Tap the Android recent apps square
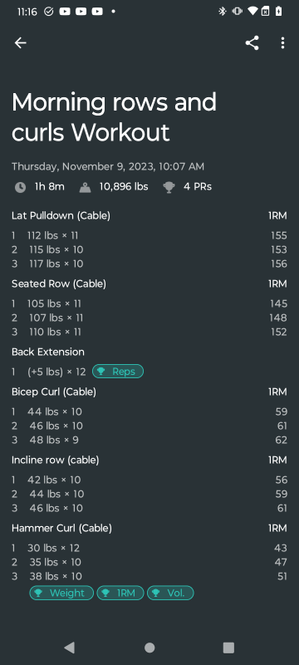Image resolution: width=299 pixels, height=665 pixels. point(228,648)
